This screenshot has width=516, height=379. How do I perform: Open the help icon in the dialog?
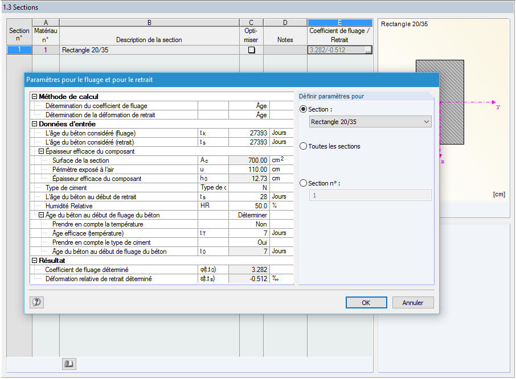(36, 302)
